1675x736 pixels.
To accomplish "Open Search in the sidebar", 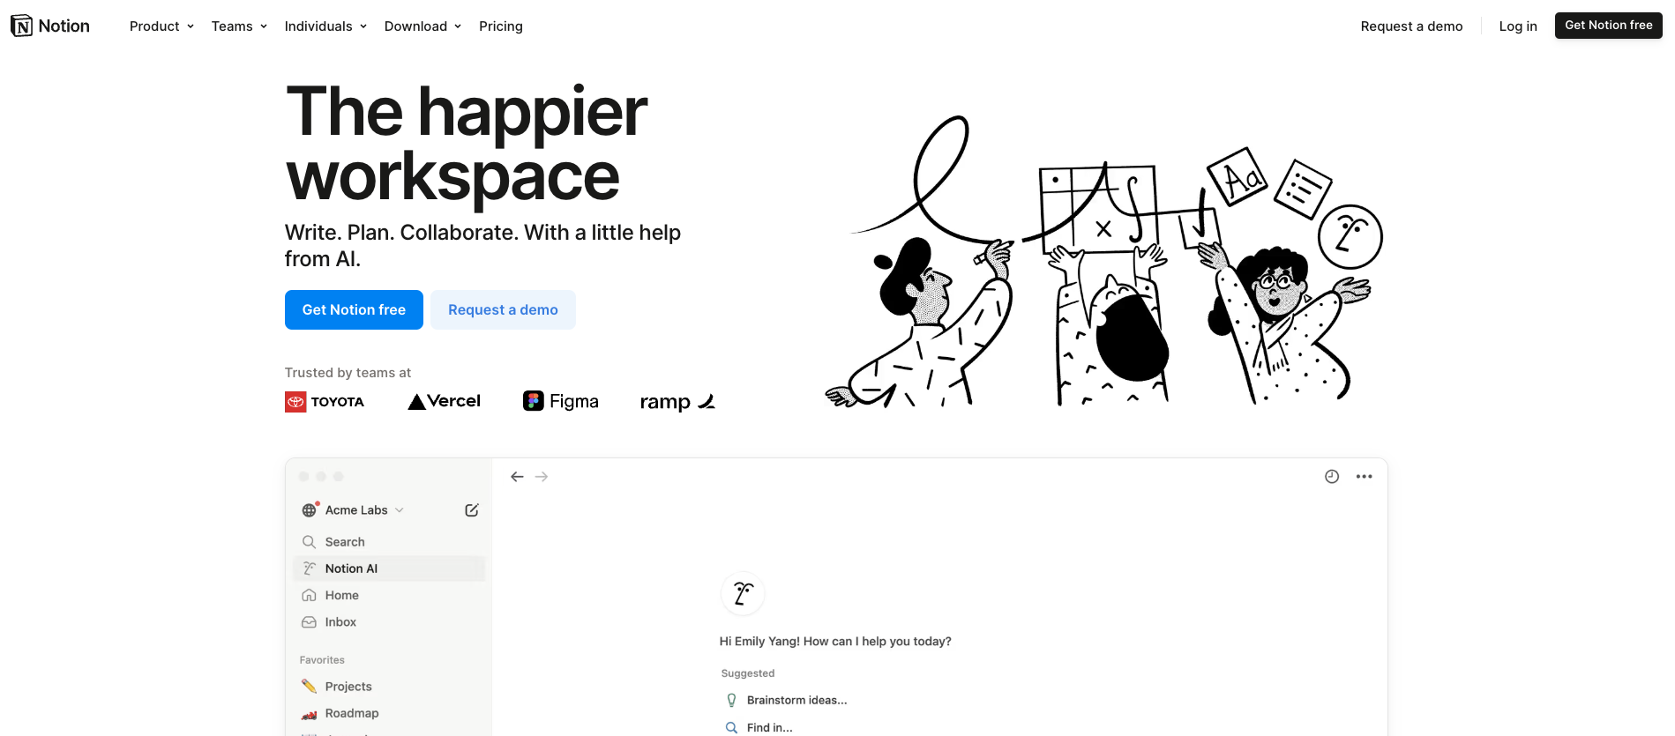I will pos(389,542).
